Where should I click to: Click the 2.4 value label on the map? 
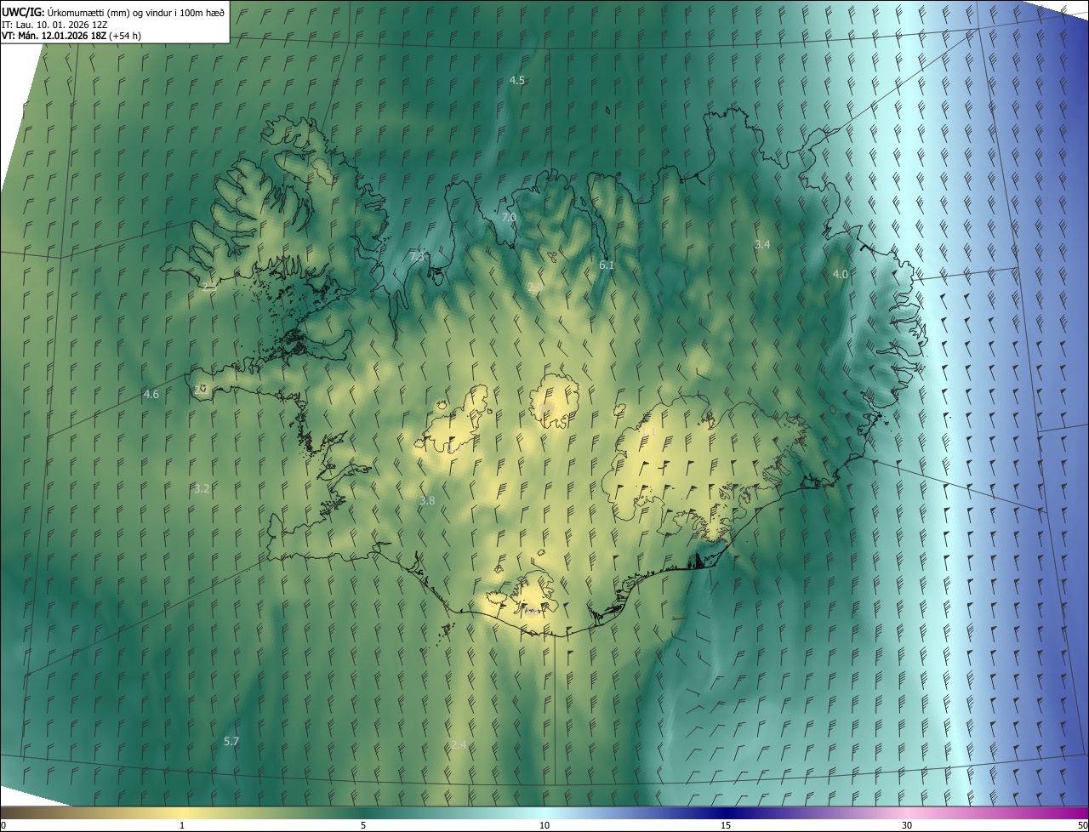[x=459, y=744]
